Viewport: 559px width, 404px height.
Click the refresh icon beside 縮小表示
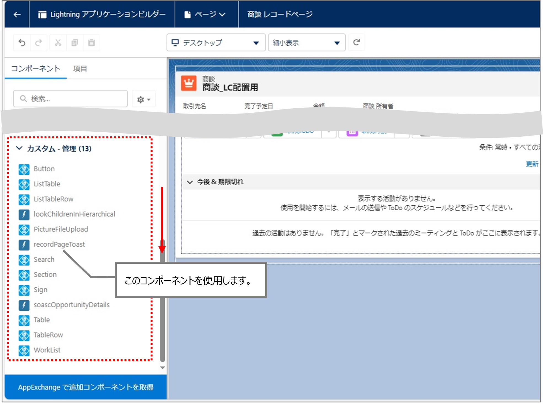coord(356,42)
